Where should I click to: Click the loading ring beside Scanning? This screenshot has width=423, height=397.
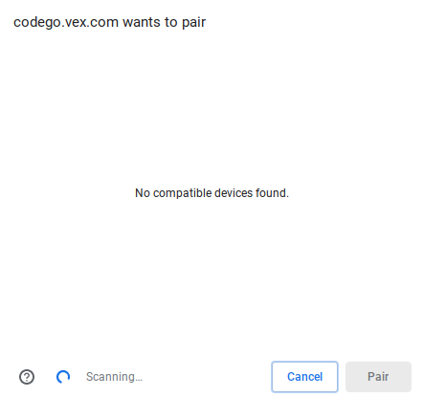(63, 377)
